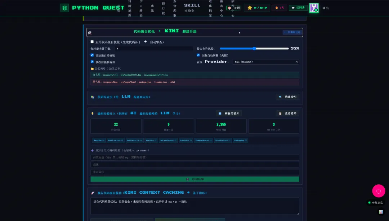The image size is (389, 221).
Task: Click the experience count badge in section header
Action: pos(292,32)
